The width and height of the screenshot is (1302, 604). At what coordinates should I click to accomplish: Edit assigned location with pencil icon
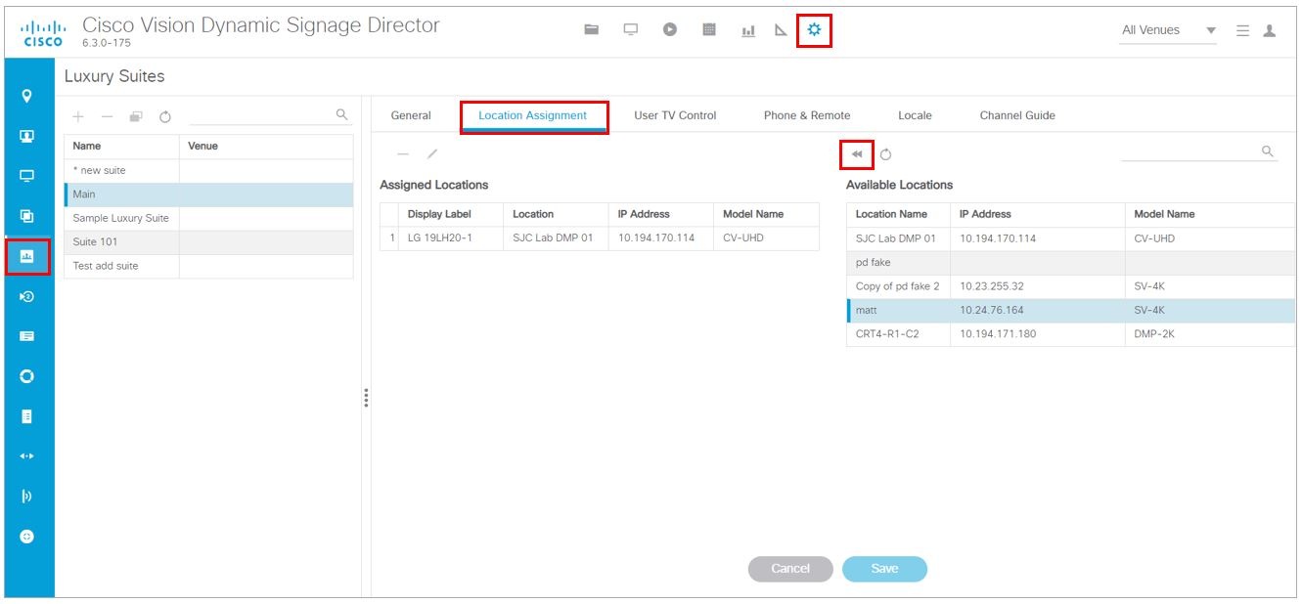click(x=431, y=154)
